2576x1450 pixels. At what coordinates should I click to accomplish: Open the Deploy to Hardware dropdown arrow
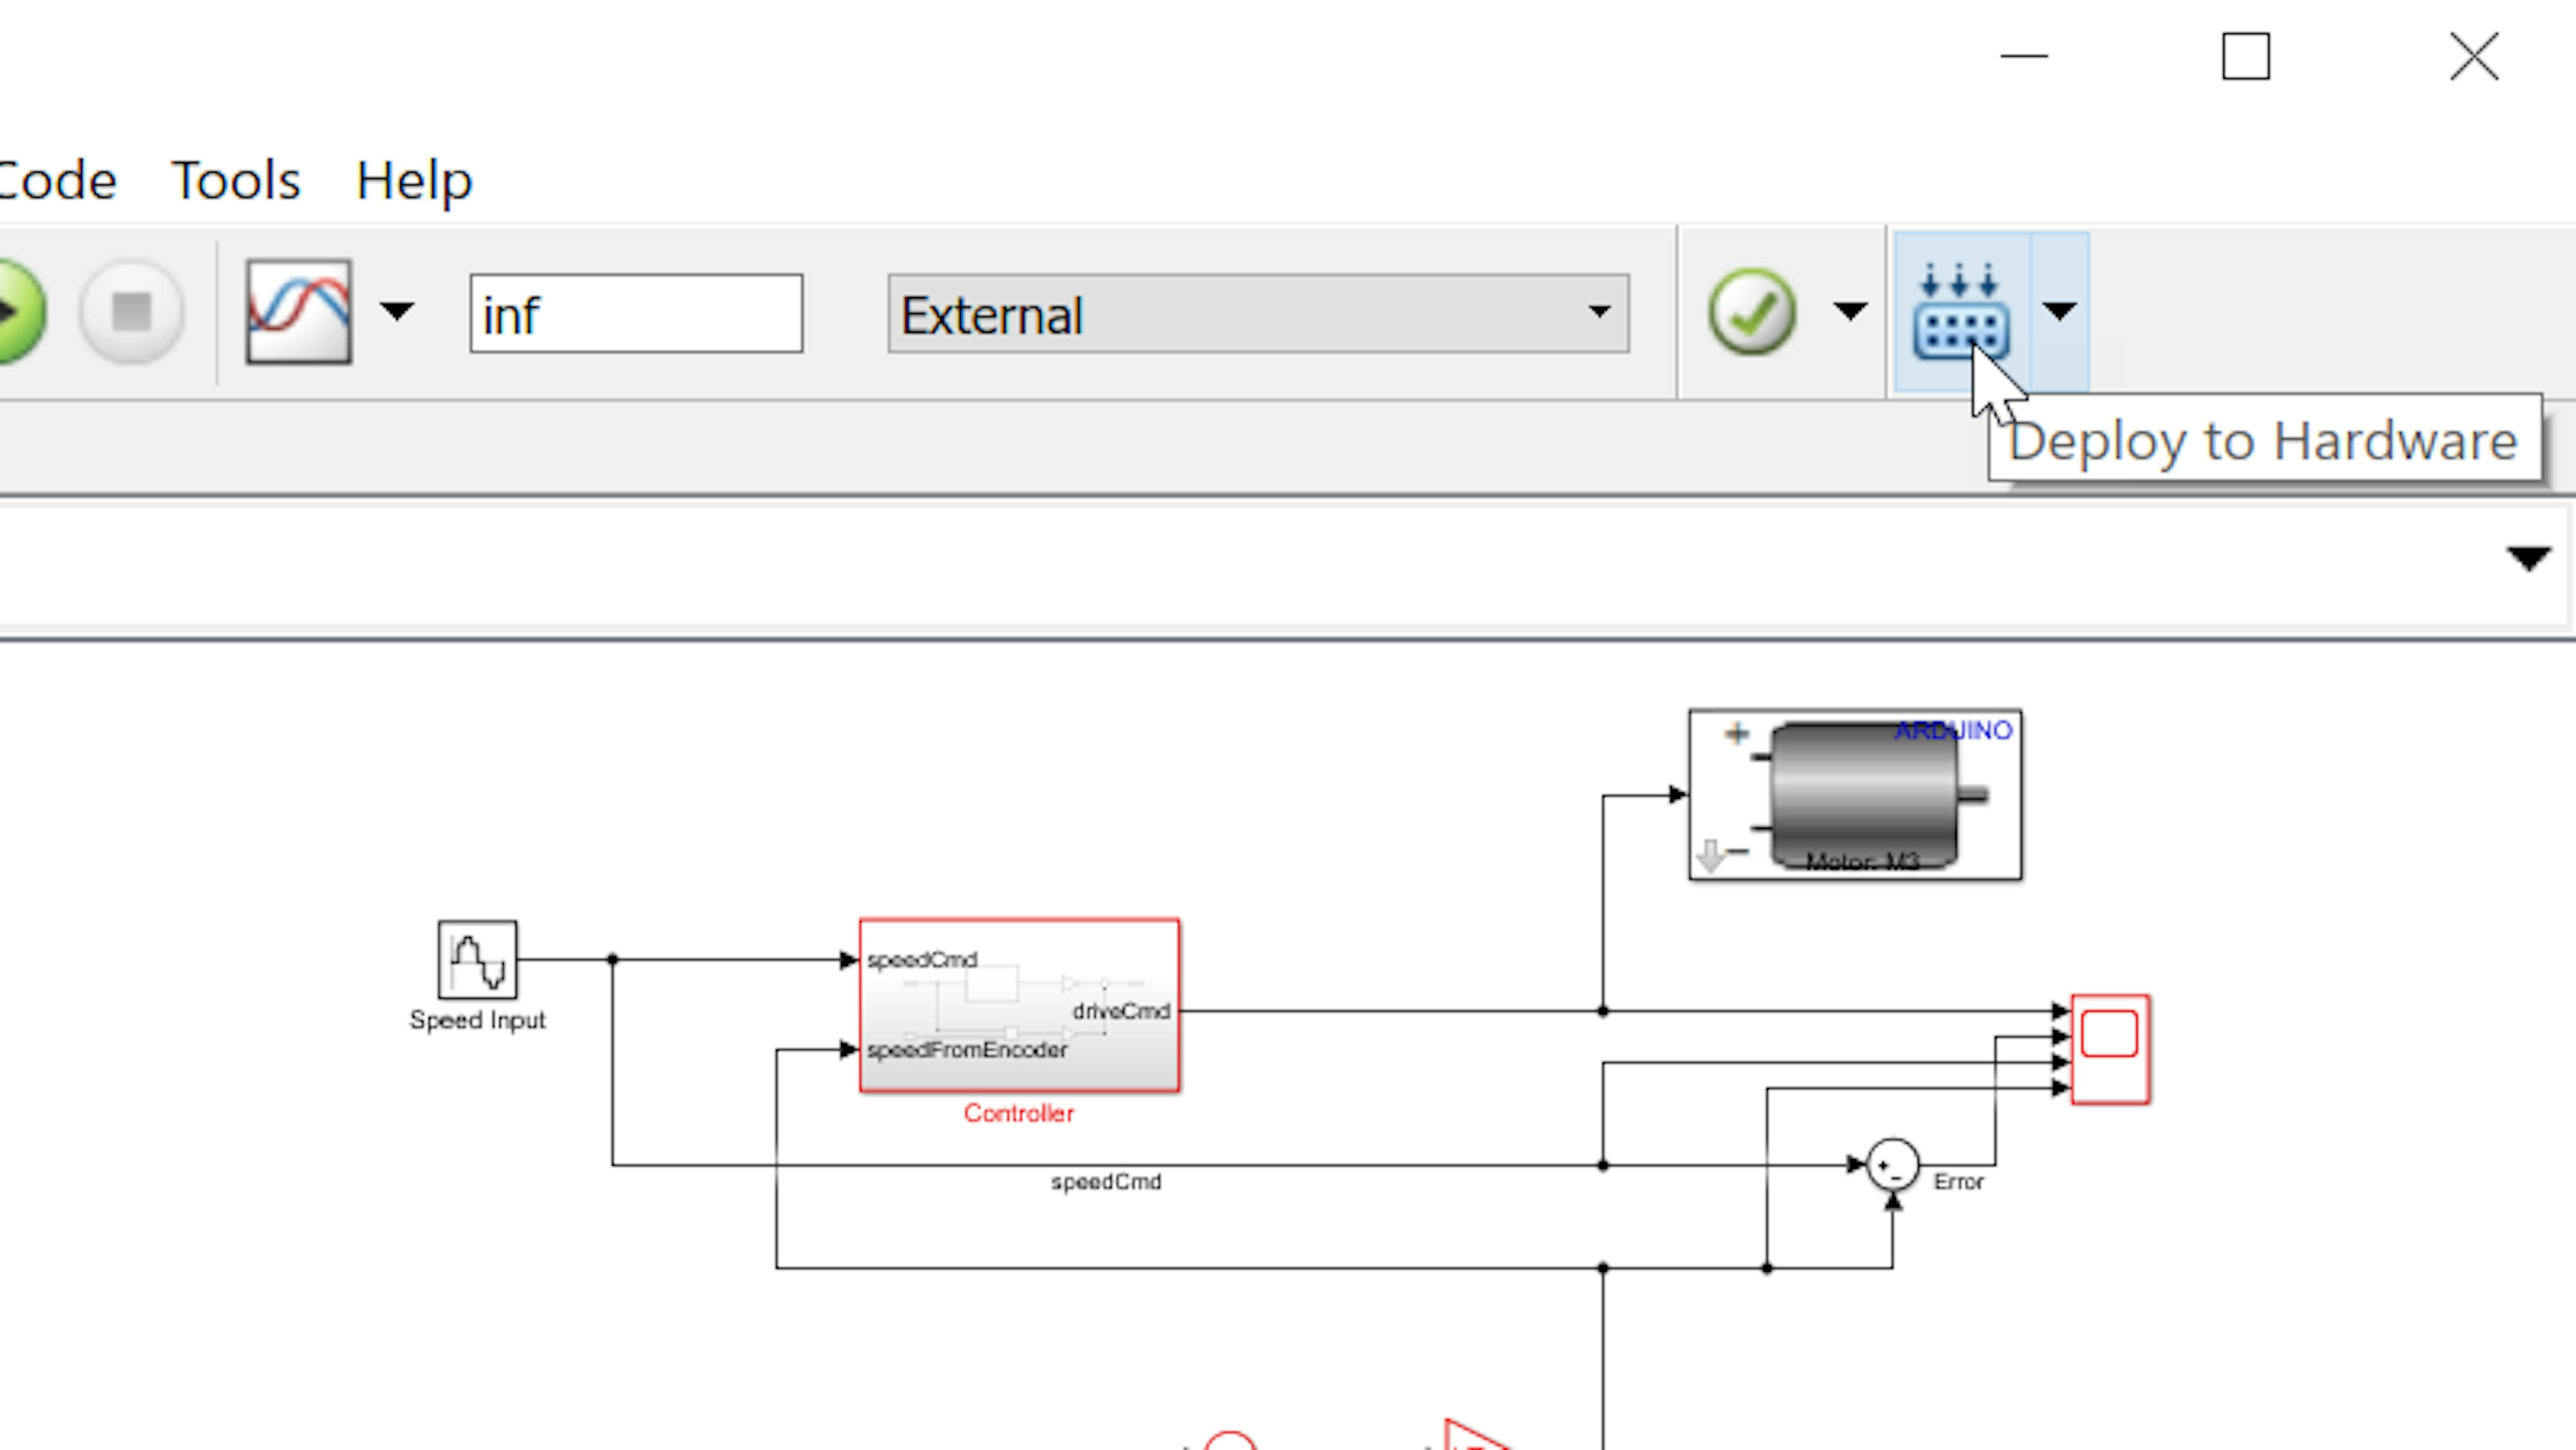[x=2059, y=311]
